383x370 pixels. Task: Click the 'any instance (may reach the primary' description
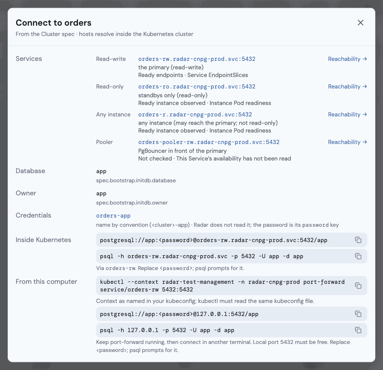pos(208,123)
